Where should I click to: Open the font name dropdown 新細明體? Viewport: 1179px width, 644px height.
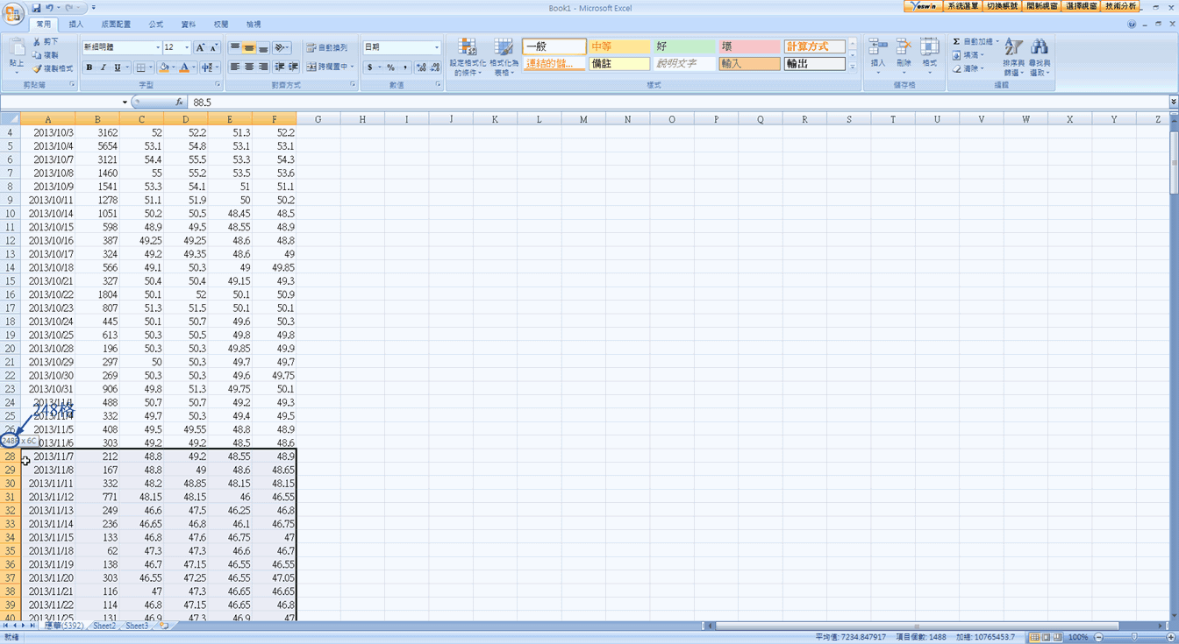click(158, 47)
